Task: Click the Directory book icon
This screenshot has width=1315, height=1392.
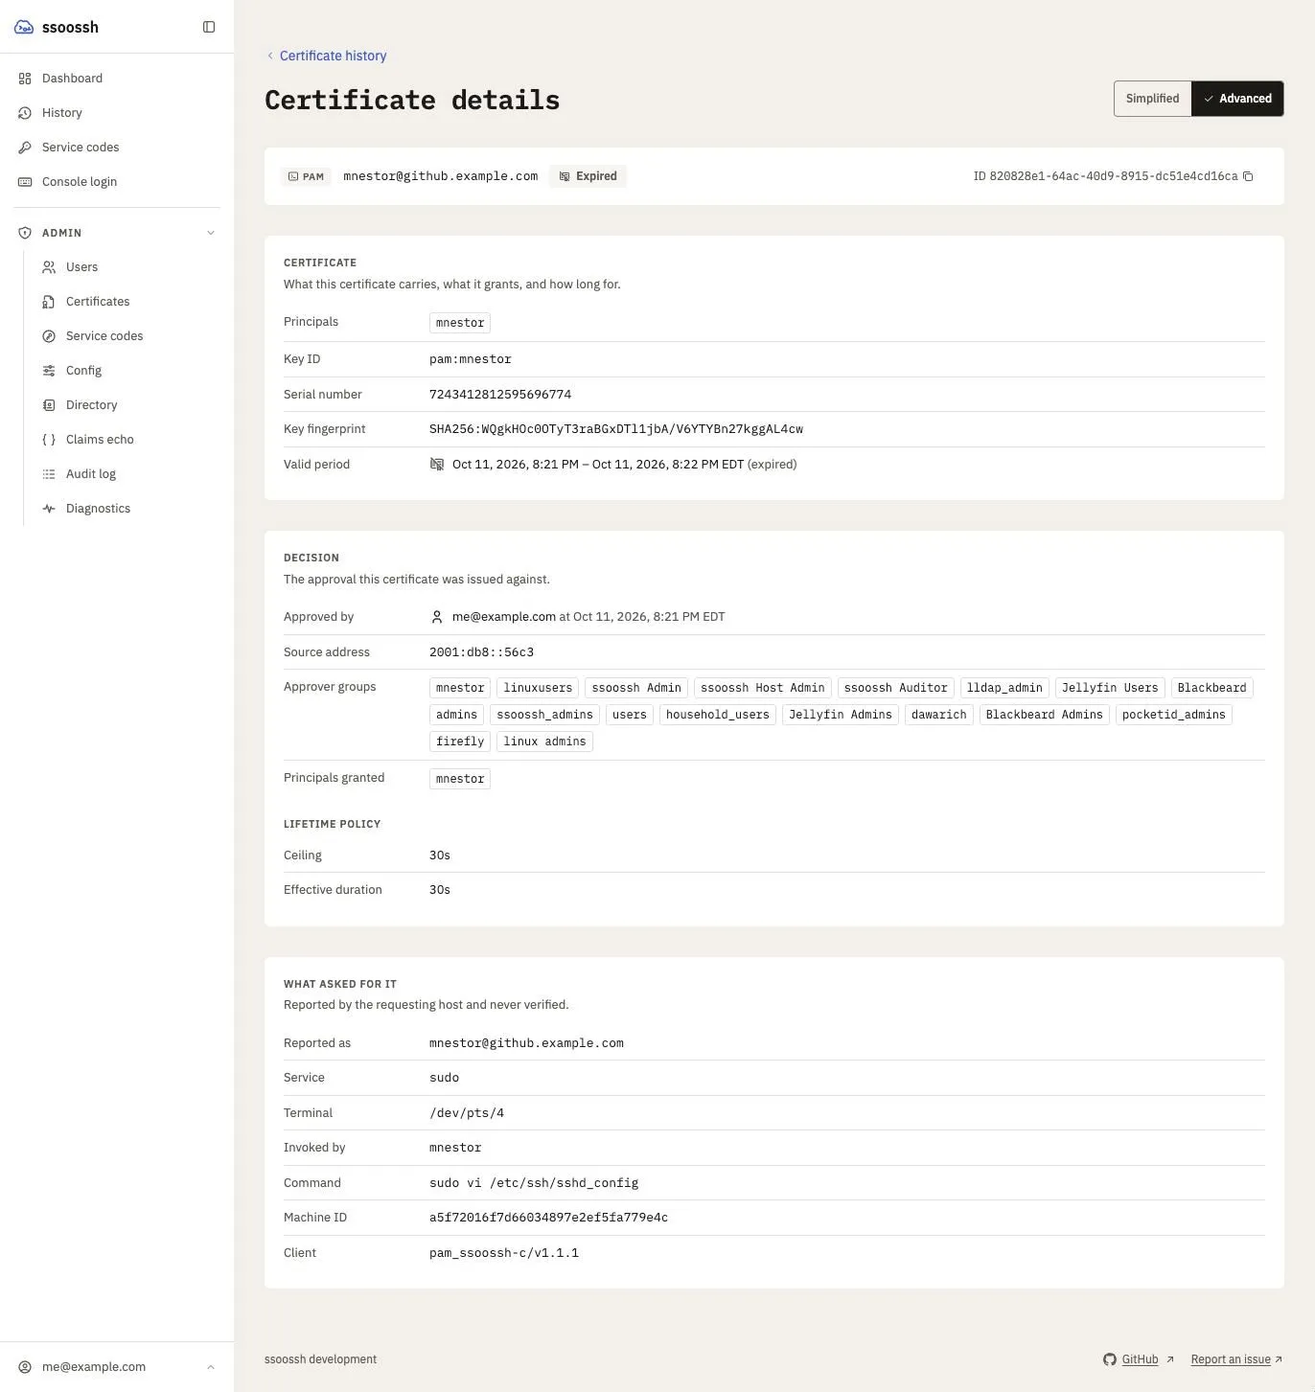Action: [49, 405]
